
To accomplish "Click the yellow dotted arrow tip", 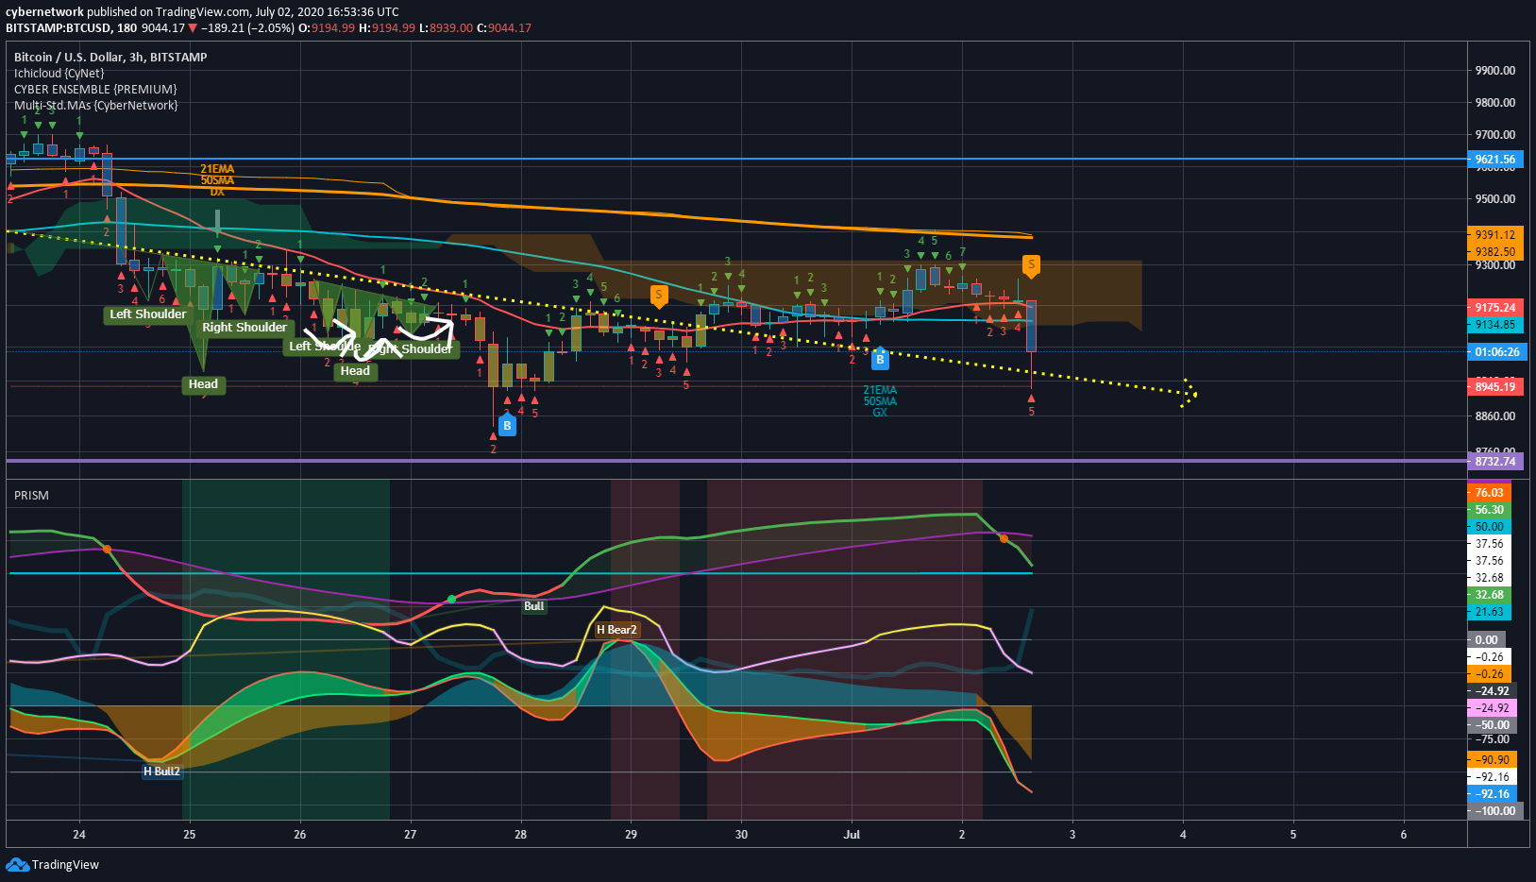I will tap(1189, 393).
